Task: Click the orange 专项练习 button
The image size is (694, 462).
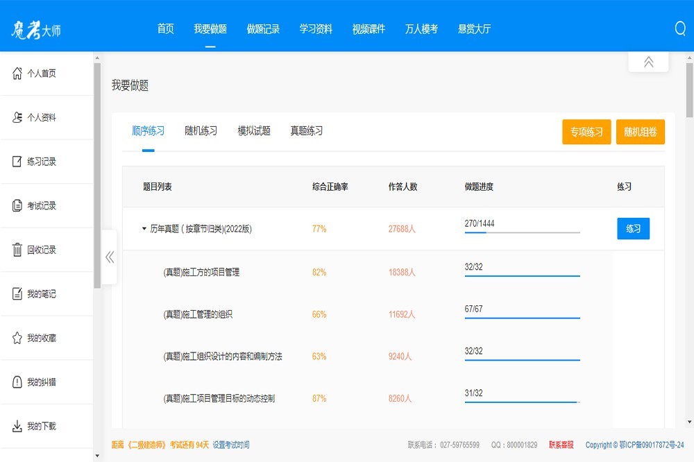Action: [x=586, y=132]
